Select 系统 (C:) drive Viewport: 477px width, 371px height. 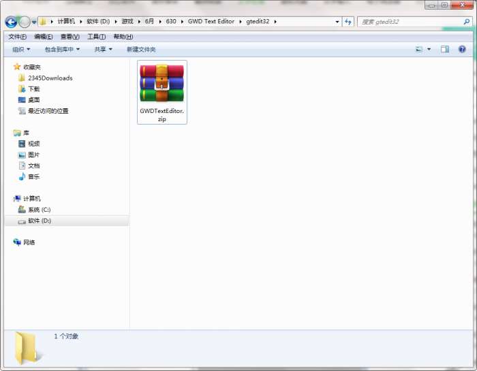39,210
